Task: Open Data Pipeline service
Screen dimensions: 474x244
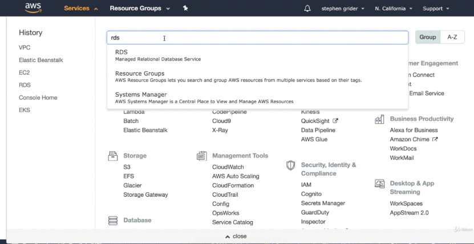Action: click(318, 130)
